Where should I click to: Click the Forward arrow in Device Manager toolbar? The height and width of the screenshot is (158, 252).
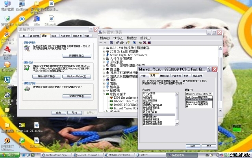pyautogui.click(x=105, y=43)
